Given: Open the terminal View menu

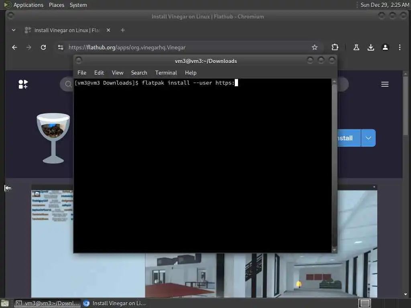Looking at the screenshot, I should click(118, 73).
